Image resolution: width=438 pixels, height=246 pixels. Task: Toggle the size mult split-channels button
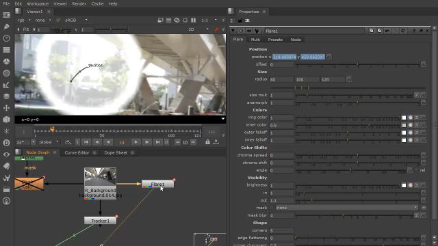click(417, 95)
